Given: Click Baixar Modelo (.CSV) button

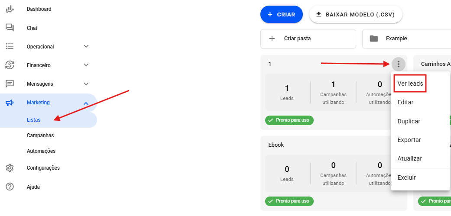Looking at the screenshot, I should point(355,14).
